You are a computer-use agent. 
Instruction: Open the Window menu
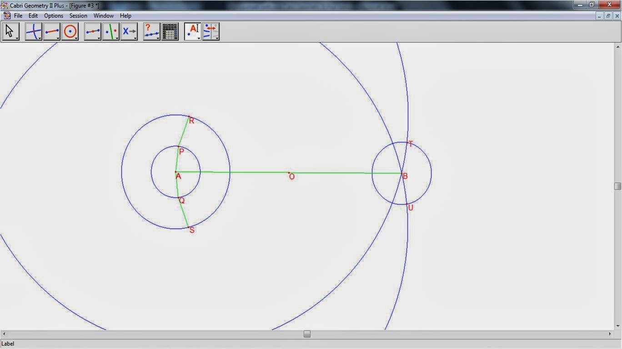[104, 15]
